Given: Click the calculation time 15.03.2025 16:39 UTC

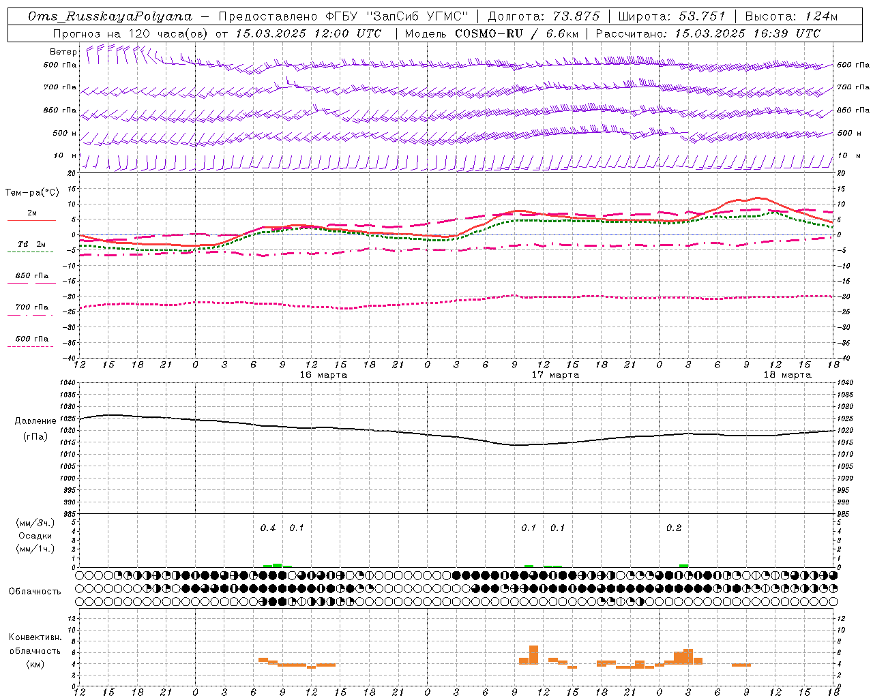Looking at the screenshot, I should (748, 33).
